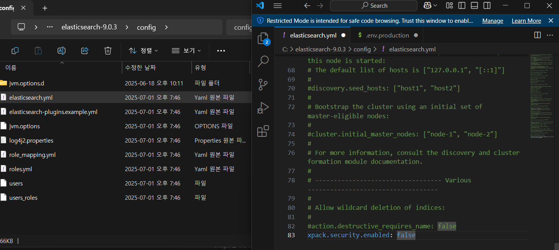Open the VS Code hamburger menu

tap(277, 5)
